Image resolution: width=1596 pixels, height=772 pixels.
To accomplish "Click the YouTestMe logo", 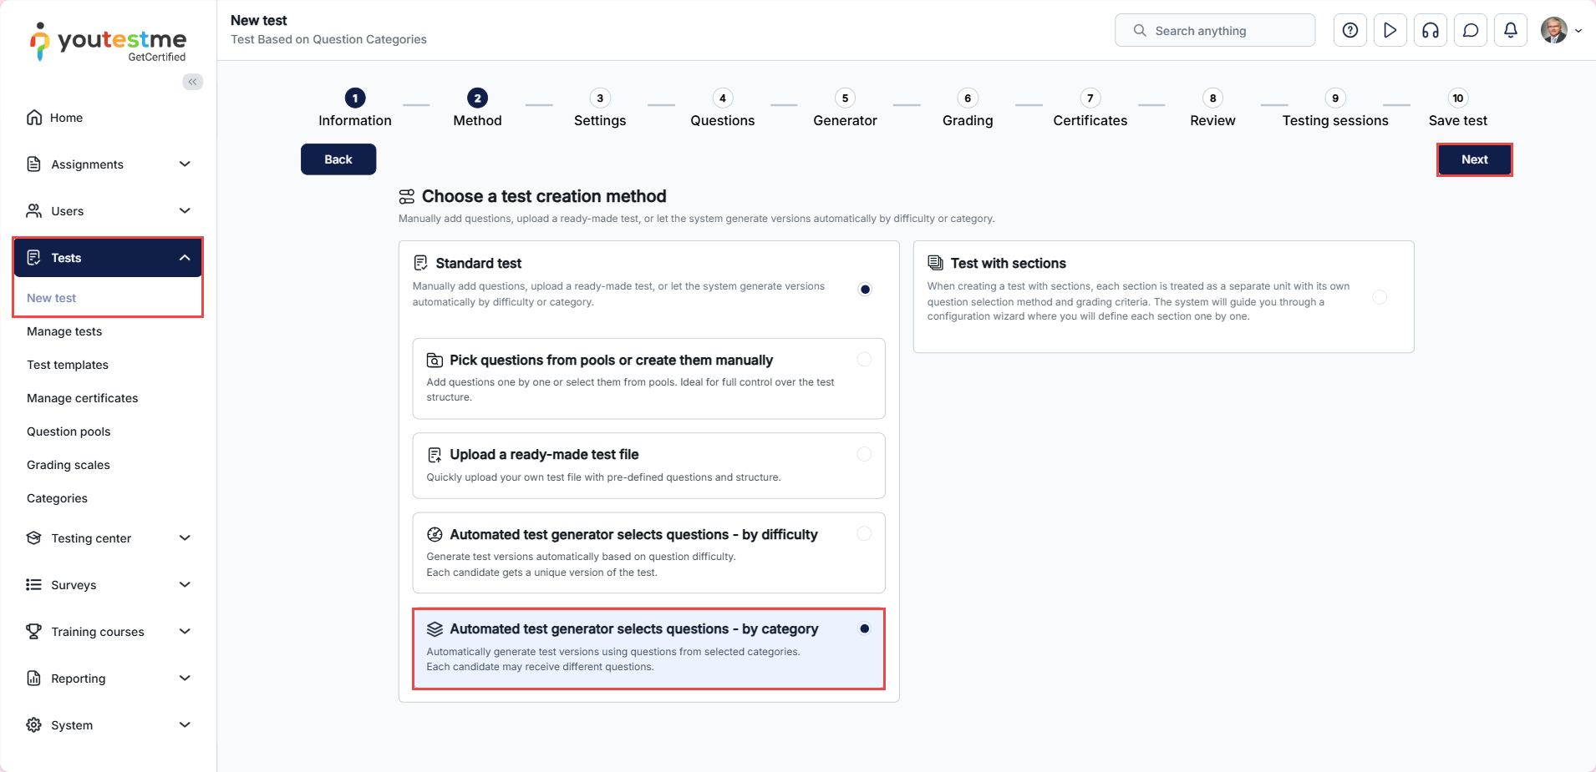I will coord(109,42).
